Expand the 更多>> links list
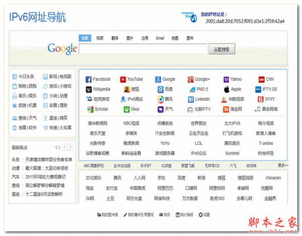The height and width of the screenshot is (236, 302). (x=283, y=165)
